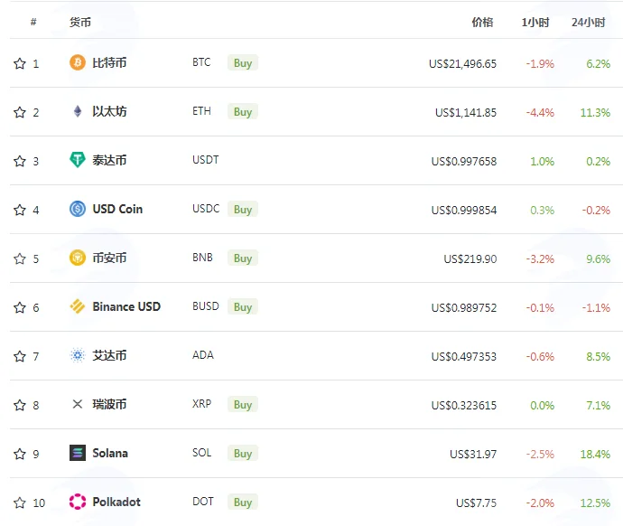Favorite Bitcoin with its star toggle

click(x=20, y=63)
